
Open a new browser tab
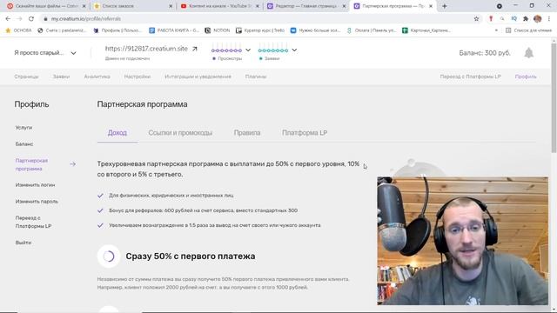445,6
